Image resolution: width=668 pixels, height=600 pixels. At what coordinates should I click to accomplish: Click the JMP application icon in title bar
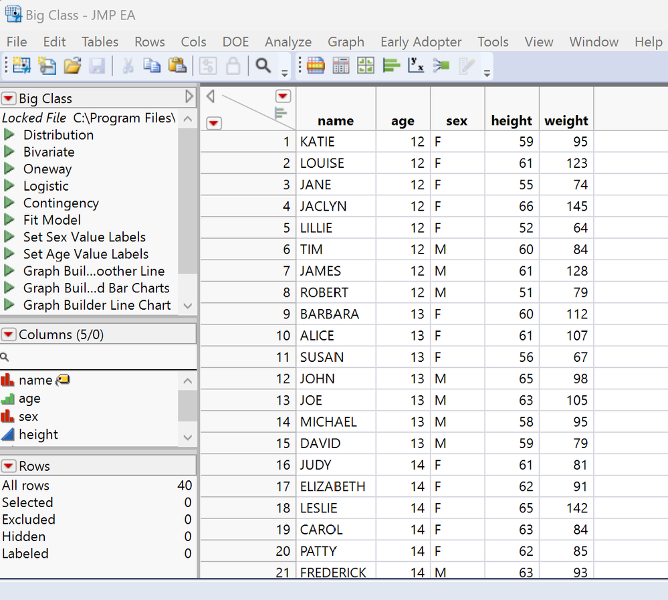coord(13,14)
